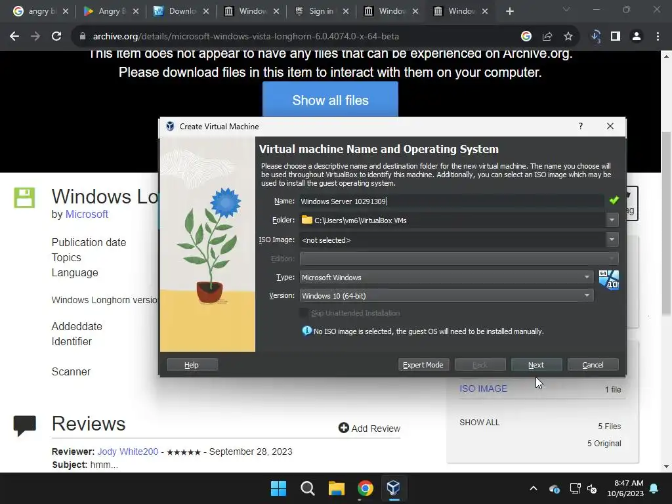672x504 pixels.
Task: Reload the archive.org page
Action: [56, 37]
